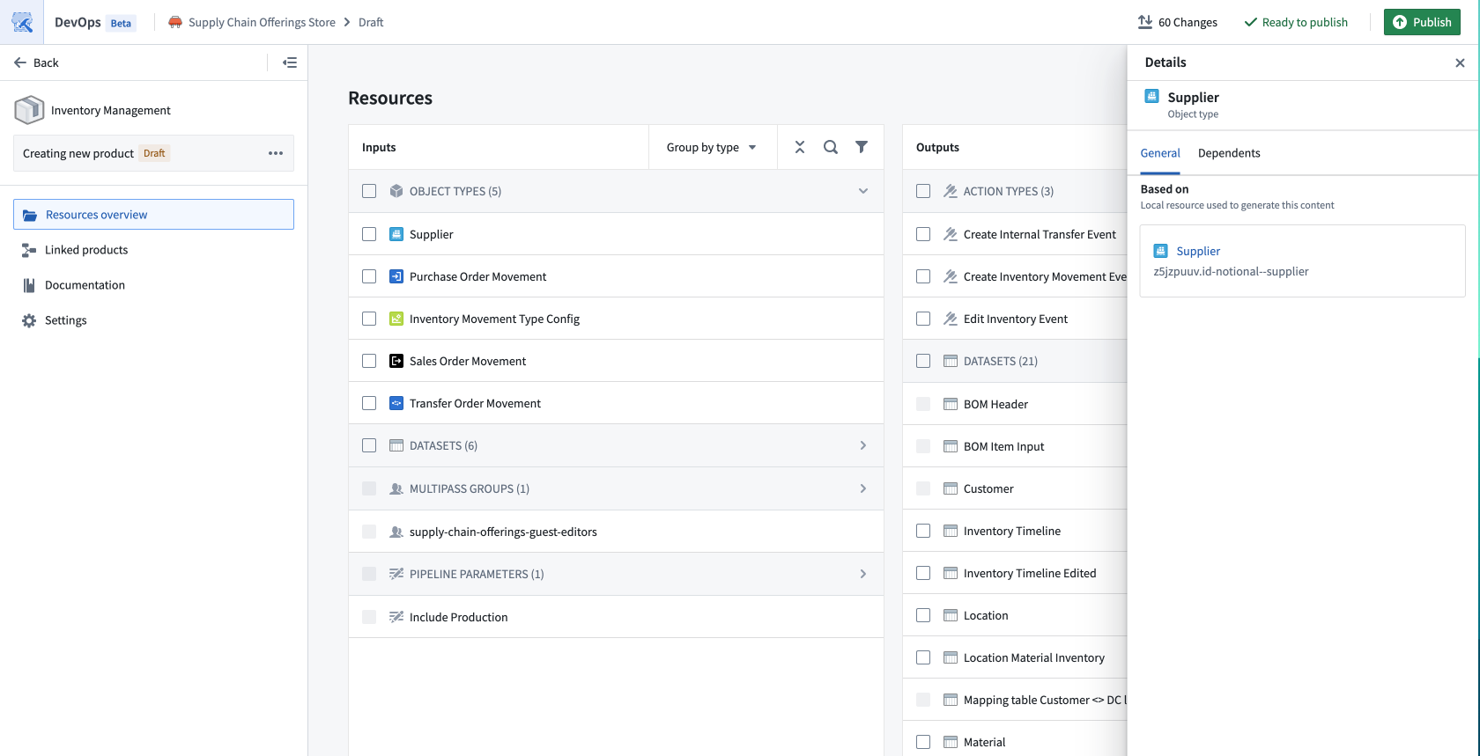Click the Purchase Order Movement icon
The height and width of the screenshot is (756, 1480).
click(x=396, y=276)
